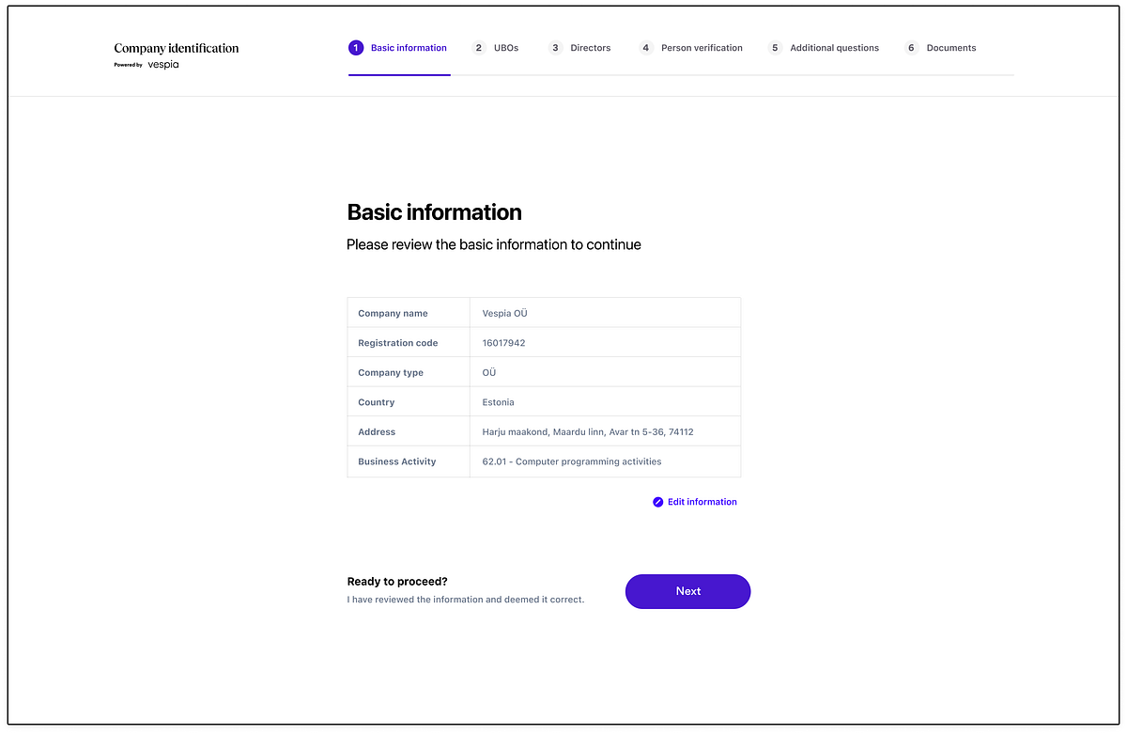Click the Next button
This screenshot has height=734, width=1127.
tap(688, 591)
